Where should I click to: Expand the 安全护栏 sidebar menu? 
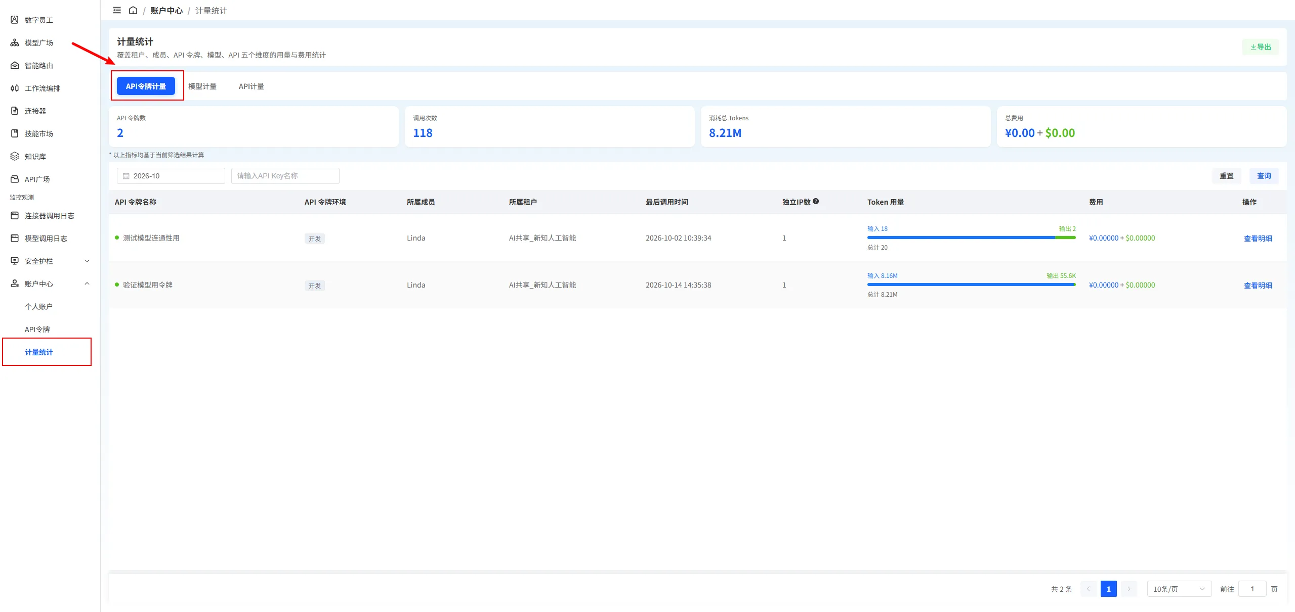(x=50, y=261)
